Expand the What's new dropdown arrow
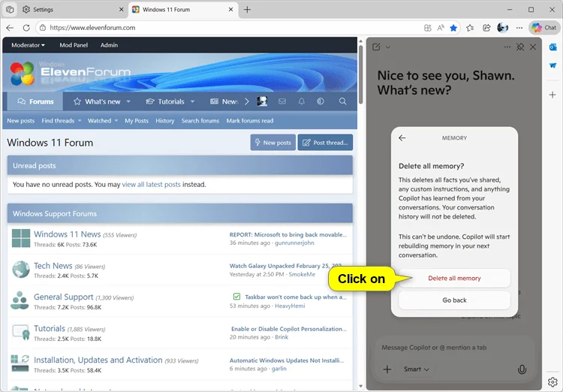 (128, 101)
